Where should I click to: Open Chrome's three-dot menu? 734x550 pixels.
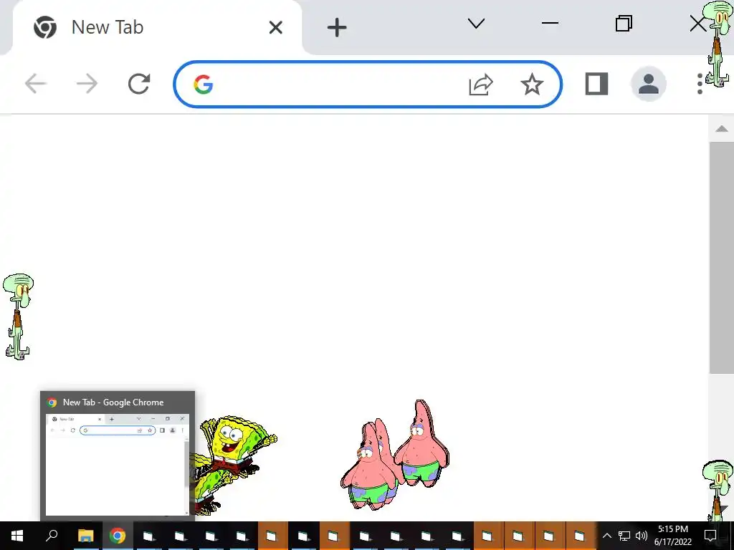(x=700, y=85)
